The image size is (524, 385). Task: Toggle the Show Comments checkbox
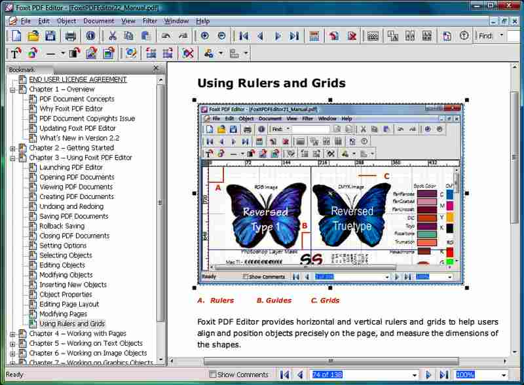(212, 374)
